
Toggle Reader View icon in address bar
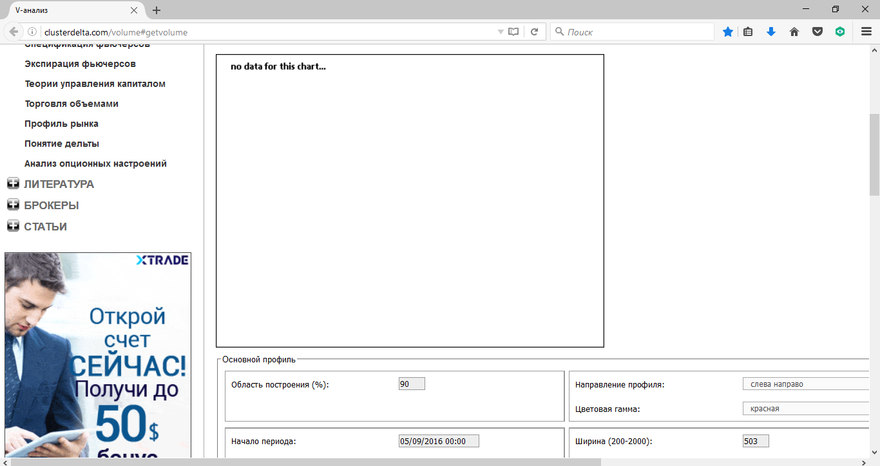[513, 32]
